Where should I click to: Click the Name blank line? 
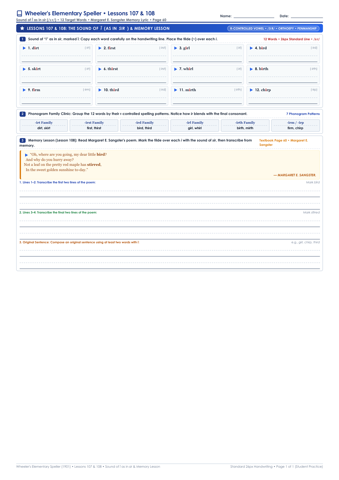[x=254, y=16]
